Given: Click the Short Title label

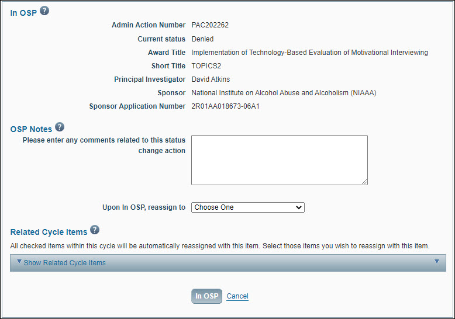Looking at the screenshot, I should pyautogui.click(x=168, y=66).
